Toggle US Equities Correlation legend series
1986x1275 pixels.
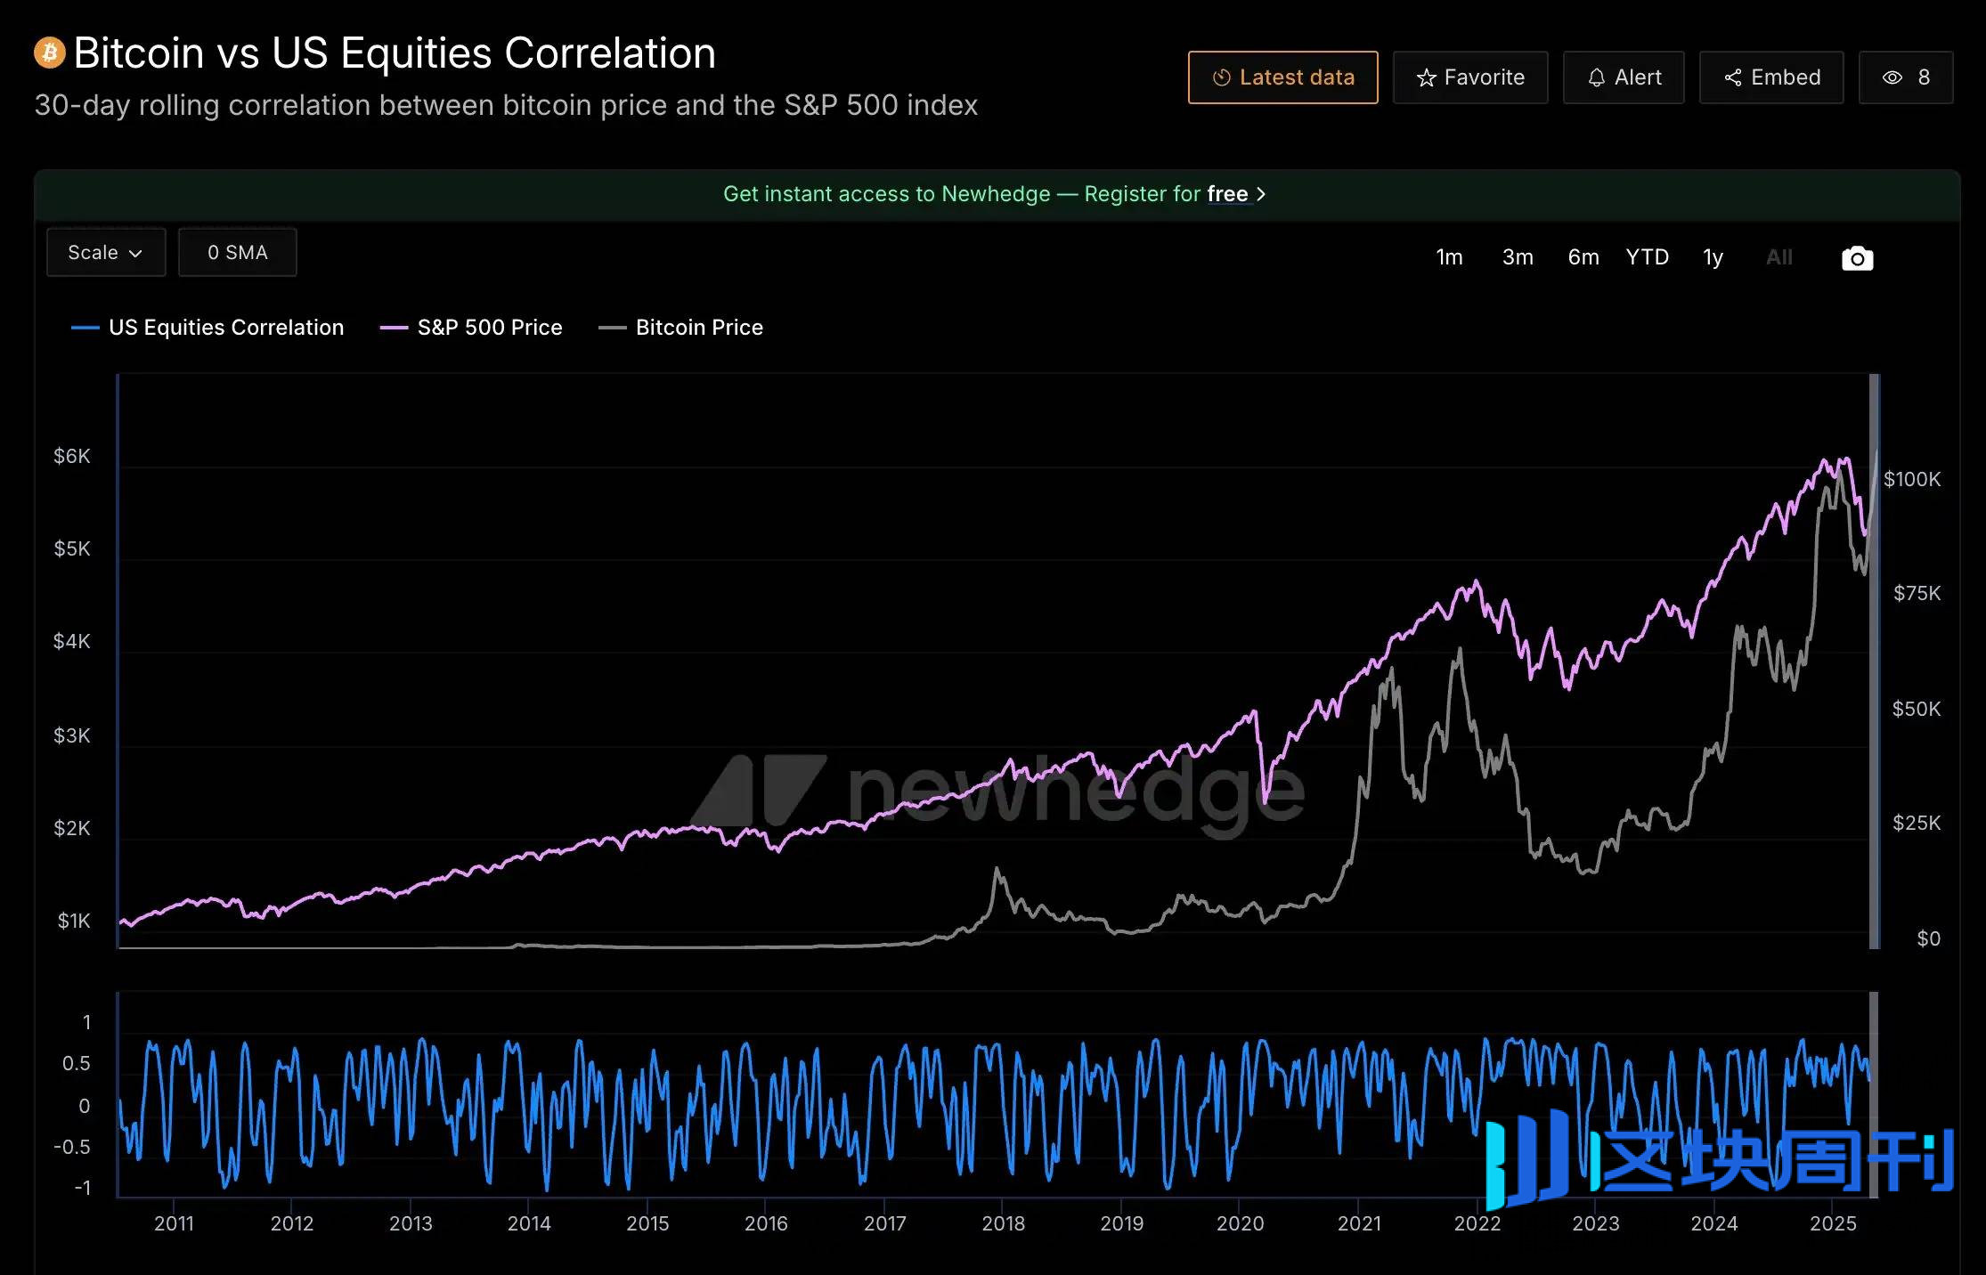coord(225,328)
